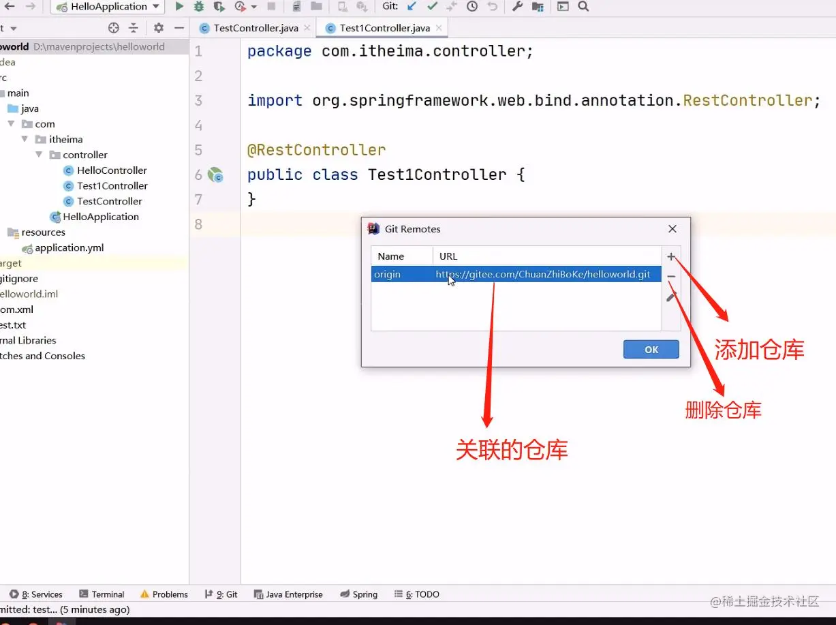Open the Java Enterprise tool window
Screen dimensions: 836x625
pyautogui.click(x=288, y=594)
